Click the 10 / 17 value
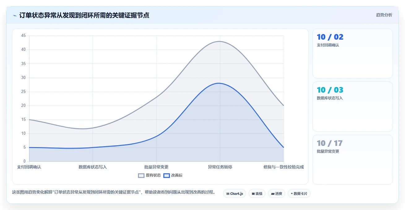405x210 pixels. click(x=330, y=143)
